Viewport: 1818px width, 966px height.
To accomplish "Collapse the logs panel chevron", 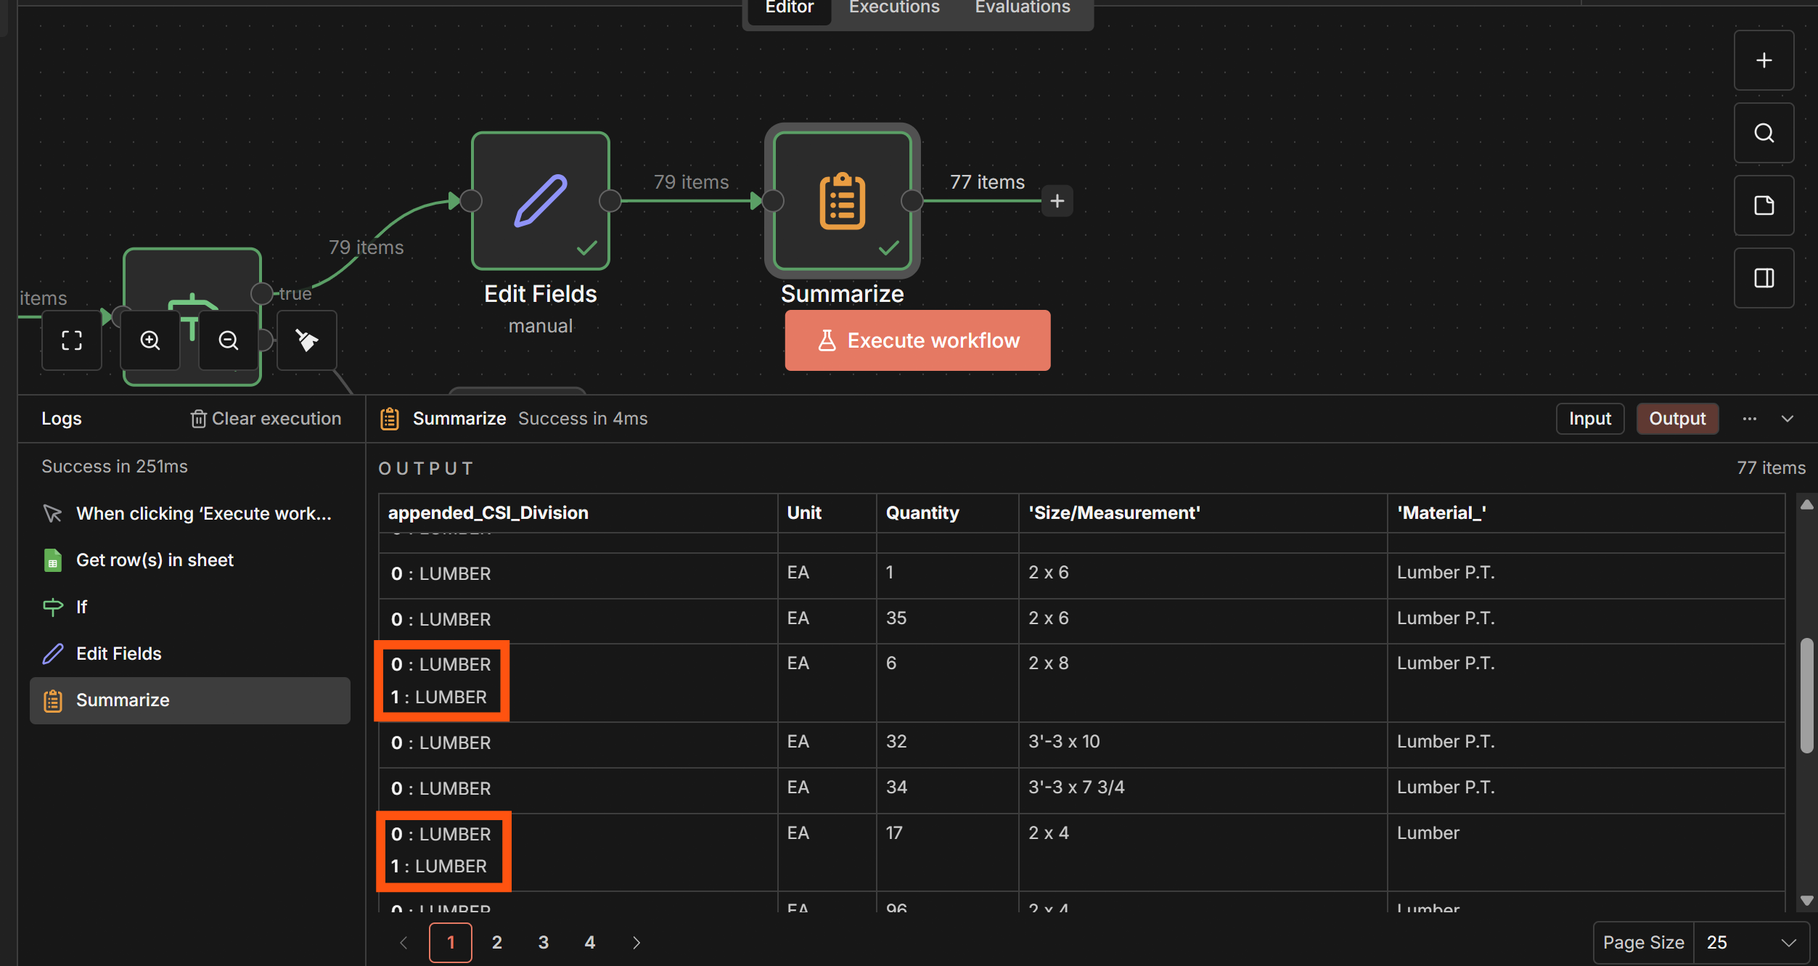I will coord(1788,419).
